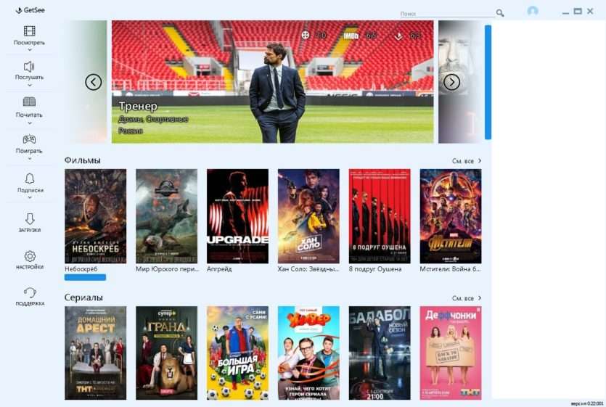This screenshot has height=407, width=606.
Task: Open the Послушать speaker icon
Action: (x=29, y=67)
